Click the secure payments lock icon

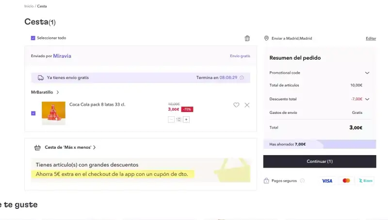point(266,181)
